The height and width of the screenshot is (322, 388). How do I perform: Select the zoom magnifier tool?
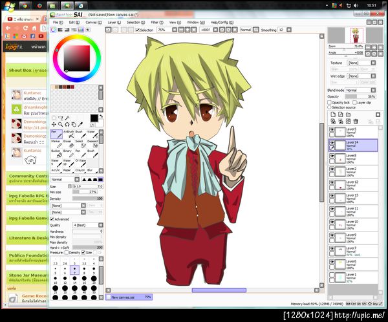point(60,124)
